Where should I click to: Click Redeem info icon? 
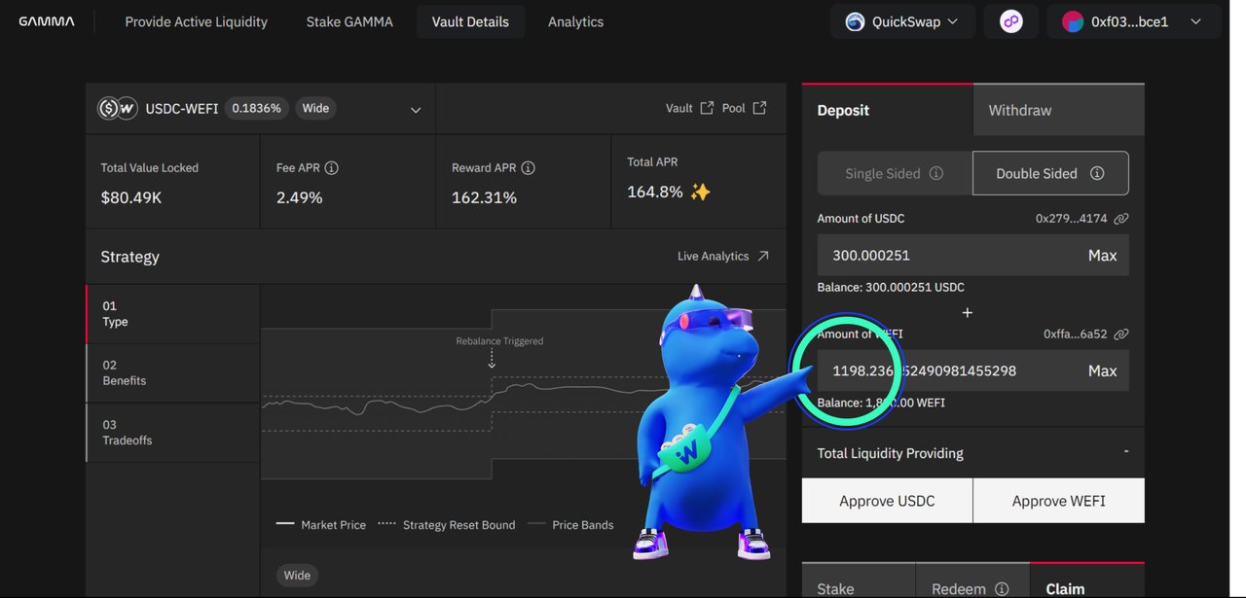tap(1002, 588)
